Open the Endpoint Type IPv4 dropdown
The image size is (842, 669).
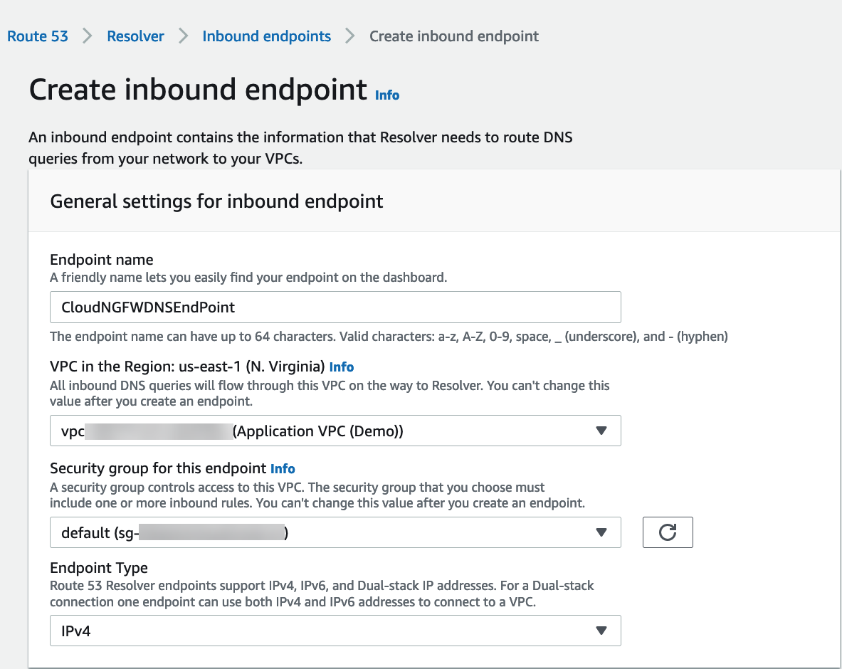tap(335, 631)
